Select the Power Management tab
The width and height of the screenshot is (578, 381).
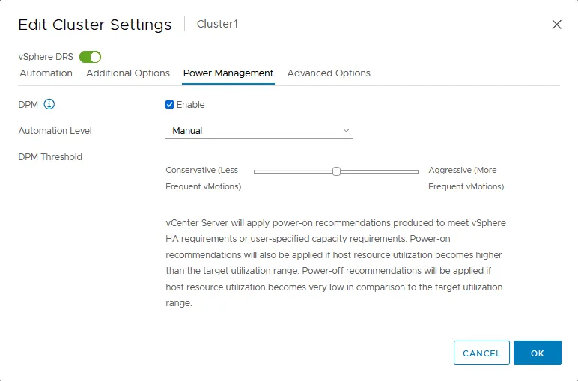228,73
